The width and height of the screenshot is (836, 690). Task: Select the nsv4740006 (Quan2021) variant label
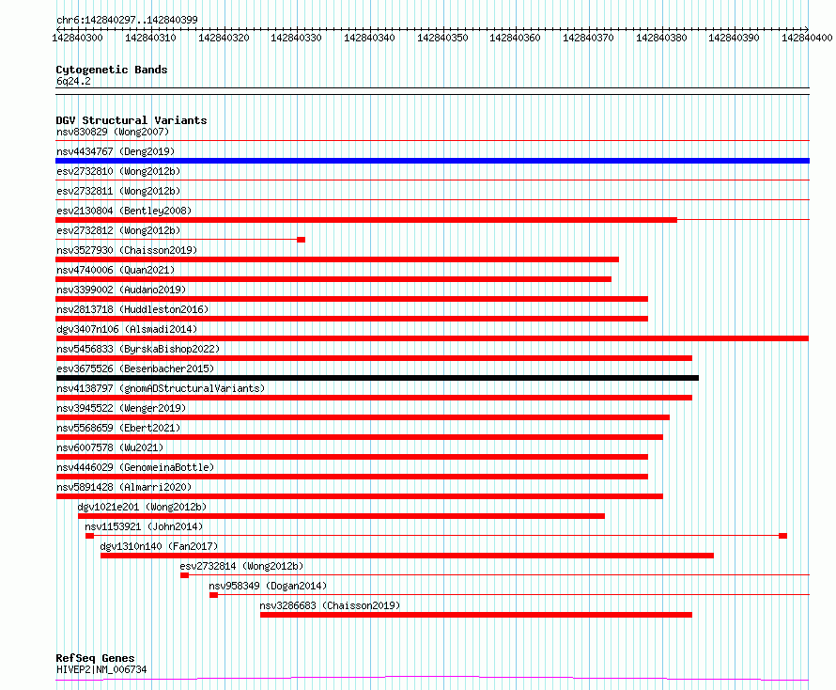[116, 270]
